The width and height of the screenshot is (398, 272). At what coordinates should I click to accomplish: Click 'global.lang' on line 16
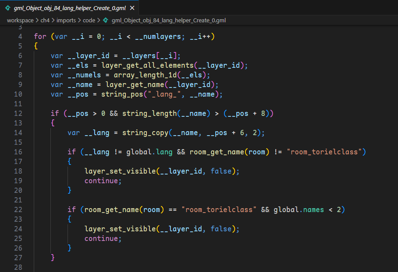pos(149,152)
